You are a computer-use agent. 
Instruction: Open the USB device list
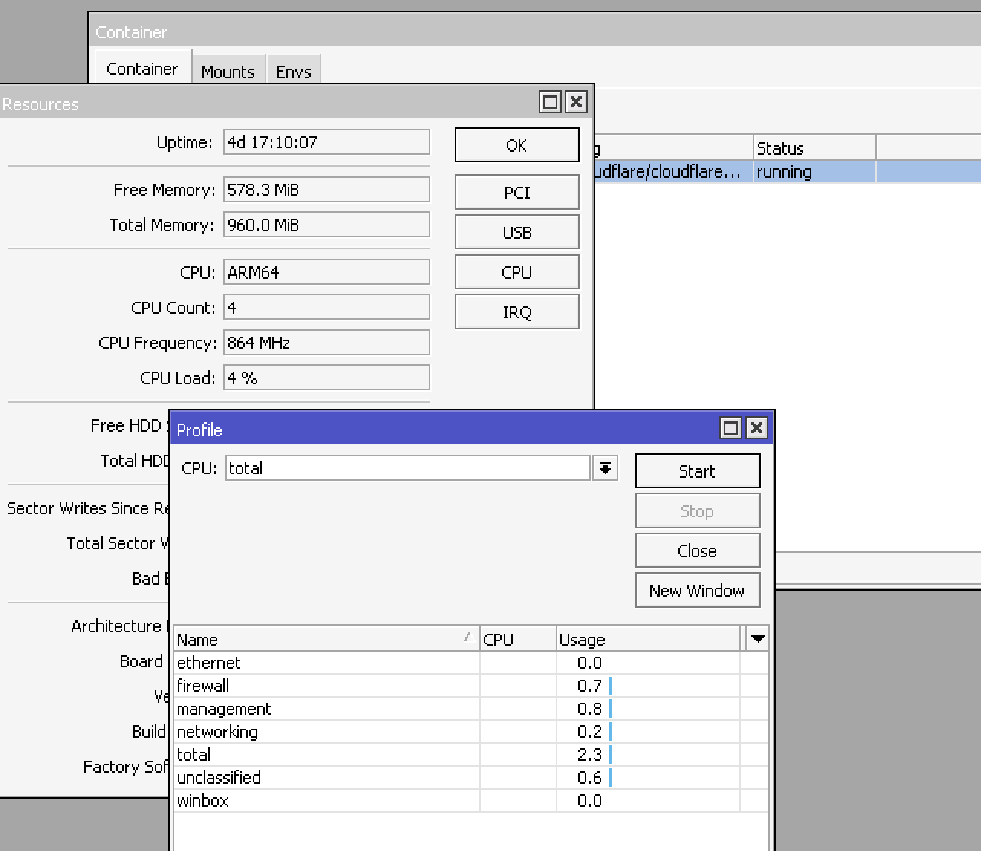click(517, 232)
